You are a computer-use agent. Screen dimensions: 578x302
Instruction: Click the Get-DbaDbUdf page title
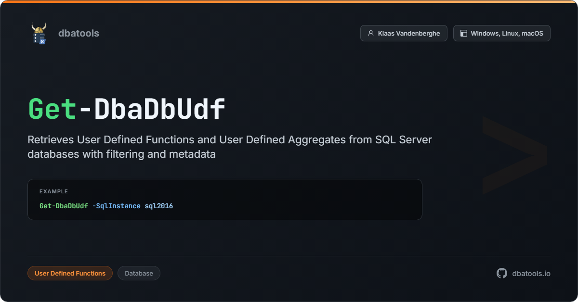[x=126, y=109]
